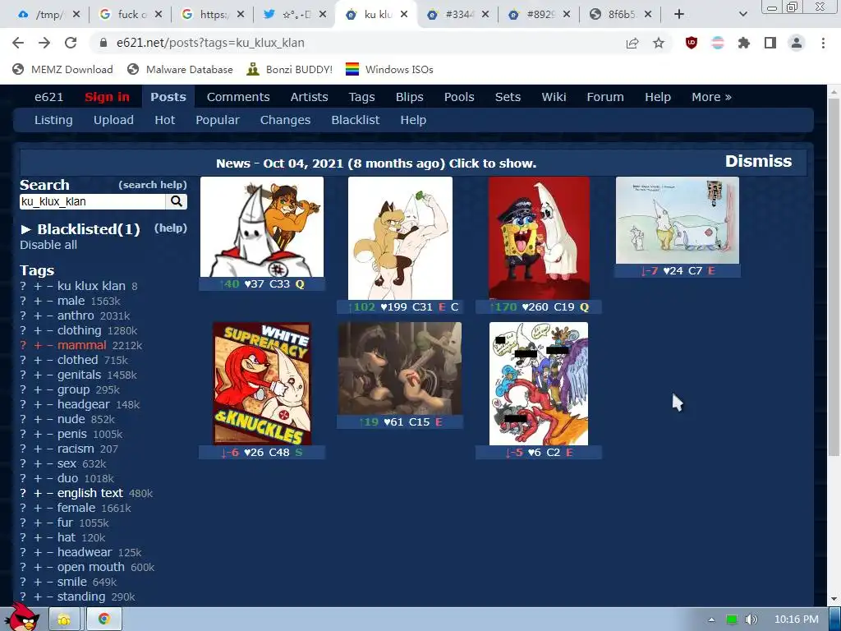841x631 pixels.
Task: Open the Changes submenu item
Action: [x=285, y=120]
